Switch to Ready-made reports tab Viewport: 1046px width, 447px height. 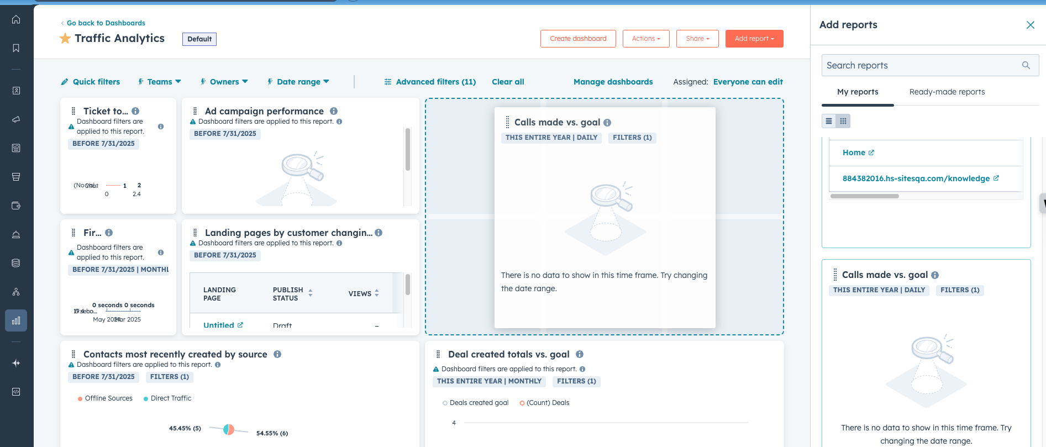tap(947, 92)
